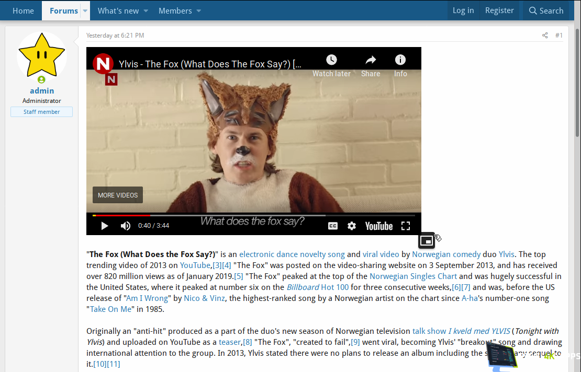Click the Register link

[x=499, y=10]
